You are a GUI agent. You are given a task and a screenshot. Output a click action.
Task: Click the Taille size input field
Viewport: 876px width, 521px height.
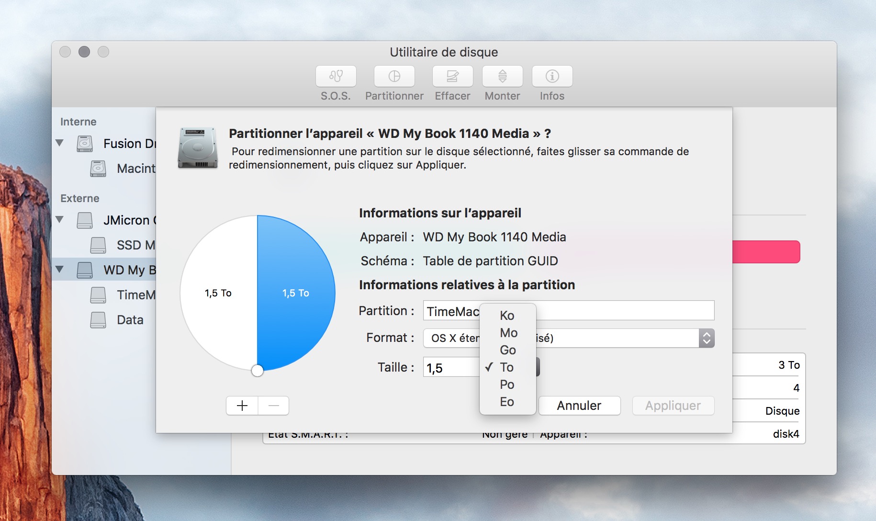[x=451, y=368]
